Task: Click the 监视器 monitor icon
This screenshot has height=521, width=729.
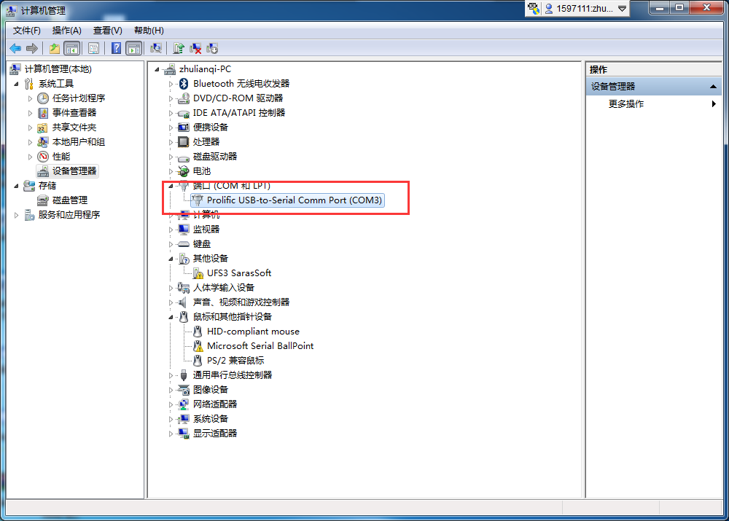Action: 184,229
